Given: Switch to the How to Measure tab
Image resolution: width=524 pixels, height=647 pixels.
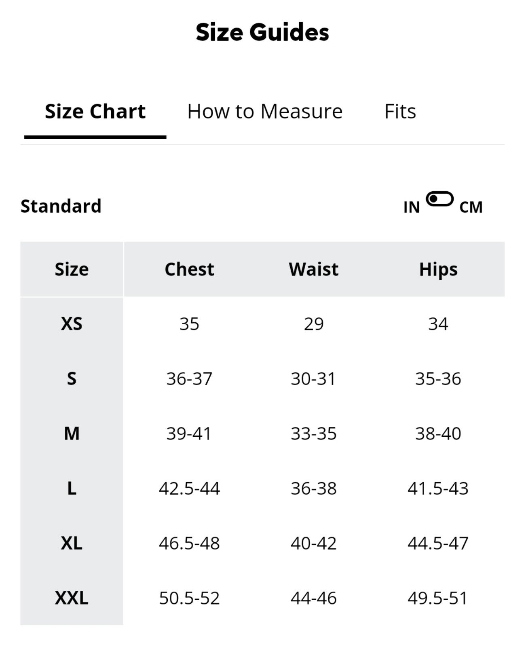Looking at the screenshot, I should pos(265,111).
